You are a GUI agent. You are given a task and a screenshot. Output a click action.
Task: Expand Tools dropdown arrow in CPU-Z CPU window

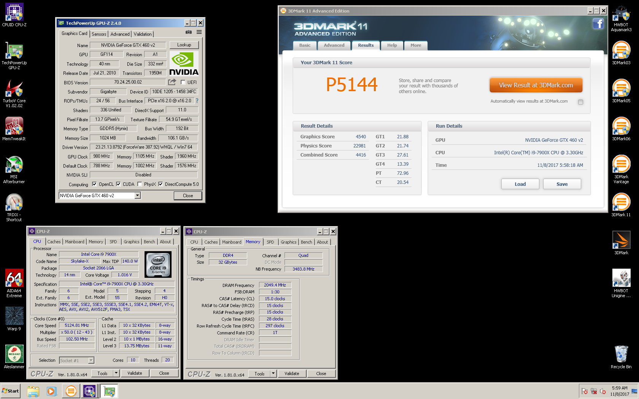[x=116, y=373]
